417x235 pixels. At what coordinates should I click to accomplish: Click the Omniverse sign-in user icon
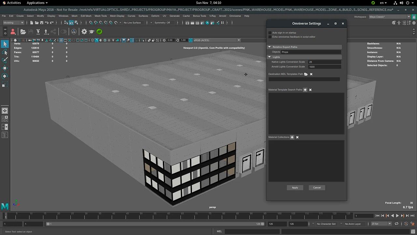(x=13, y=32)
